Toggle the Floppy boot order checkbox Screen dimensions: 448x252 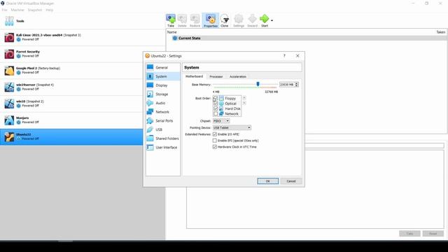point(216,99)
